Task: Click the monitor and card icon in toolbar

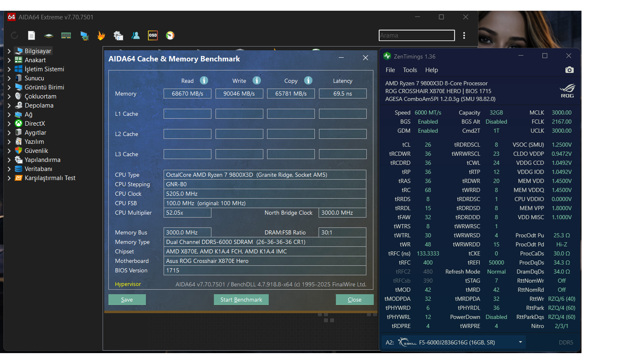Action: pos(84,36)
